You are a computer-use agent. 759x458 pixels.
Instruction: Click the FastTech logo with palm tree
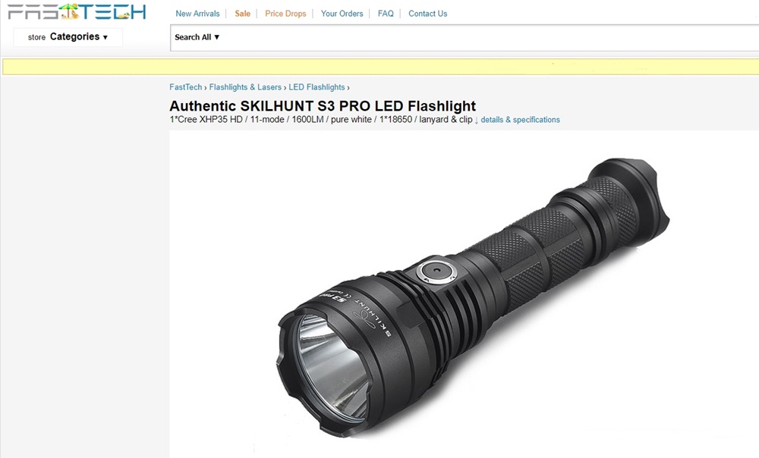click(x=77, y=11)
